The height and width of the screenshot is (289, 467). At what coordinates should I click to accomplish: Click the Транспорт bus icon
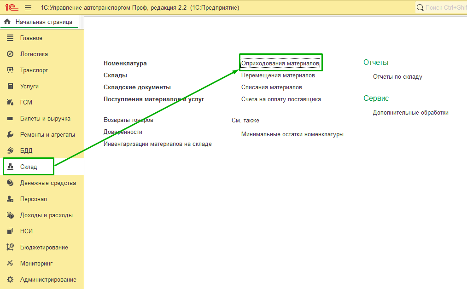[x=10, y=70]
